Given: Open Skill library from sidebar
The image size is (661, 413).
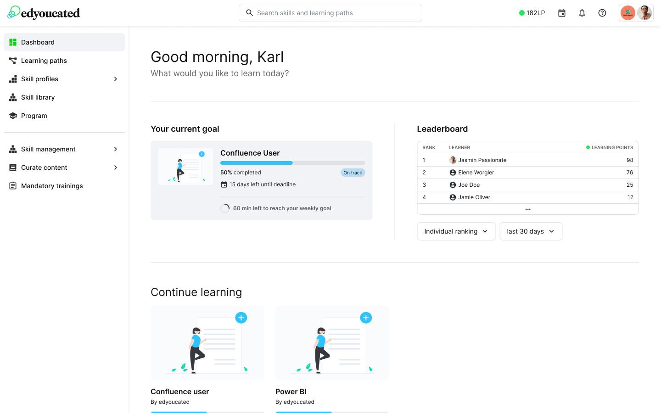Looking at the screenshot, I should pyautogui.click(x=38, y=97).
